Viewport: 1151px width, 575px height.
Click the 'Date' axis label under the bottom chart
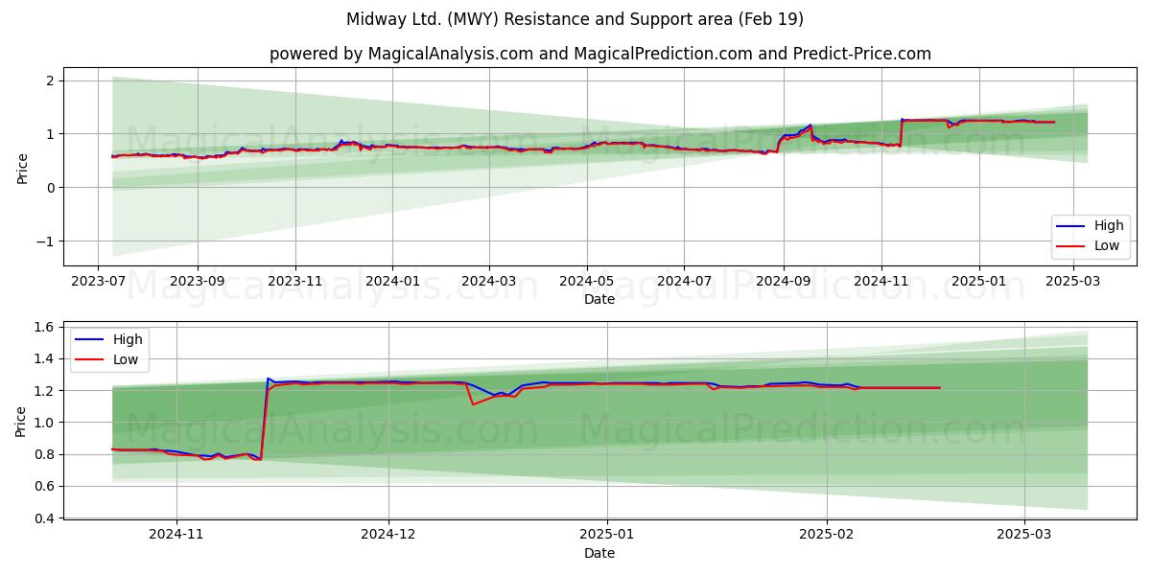tap(599, 554)
